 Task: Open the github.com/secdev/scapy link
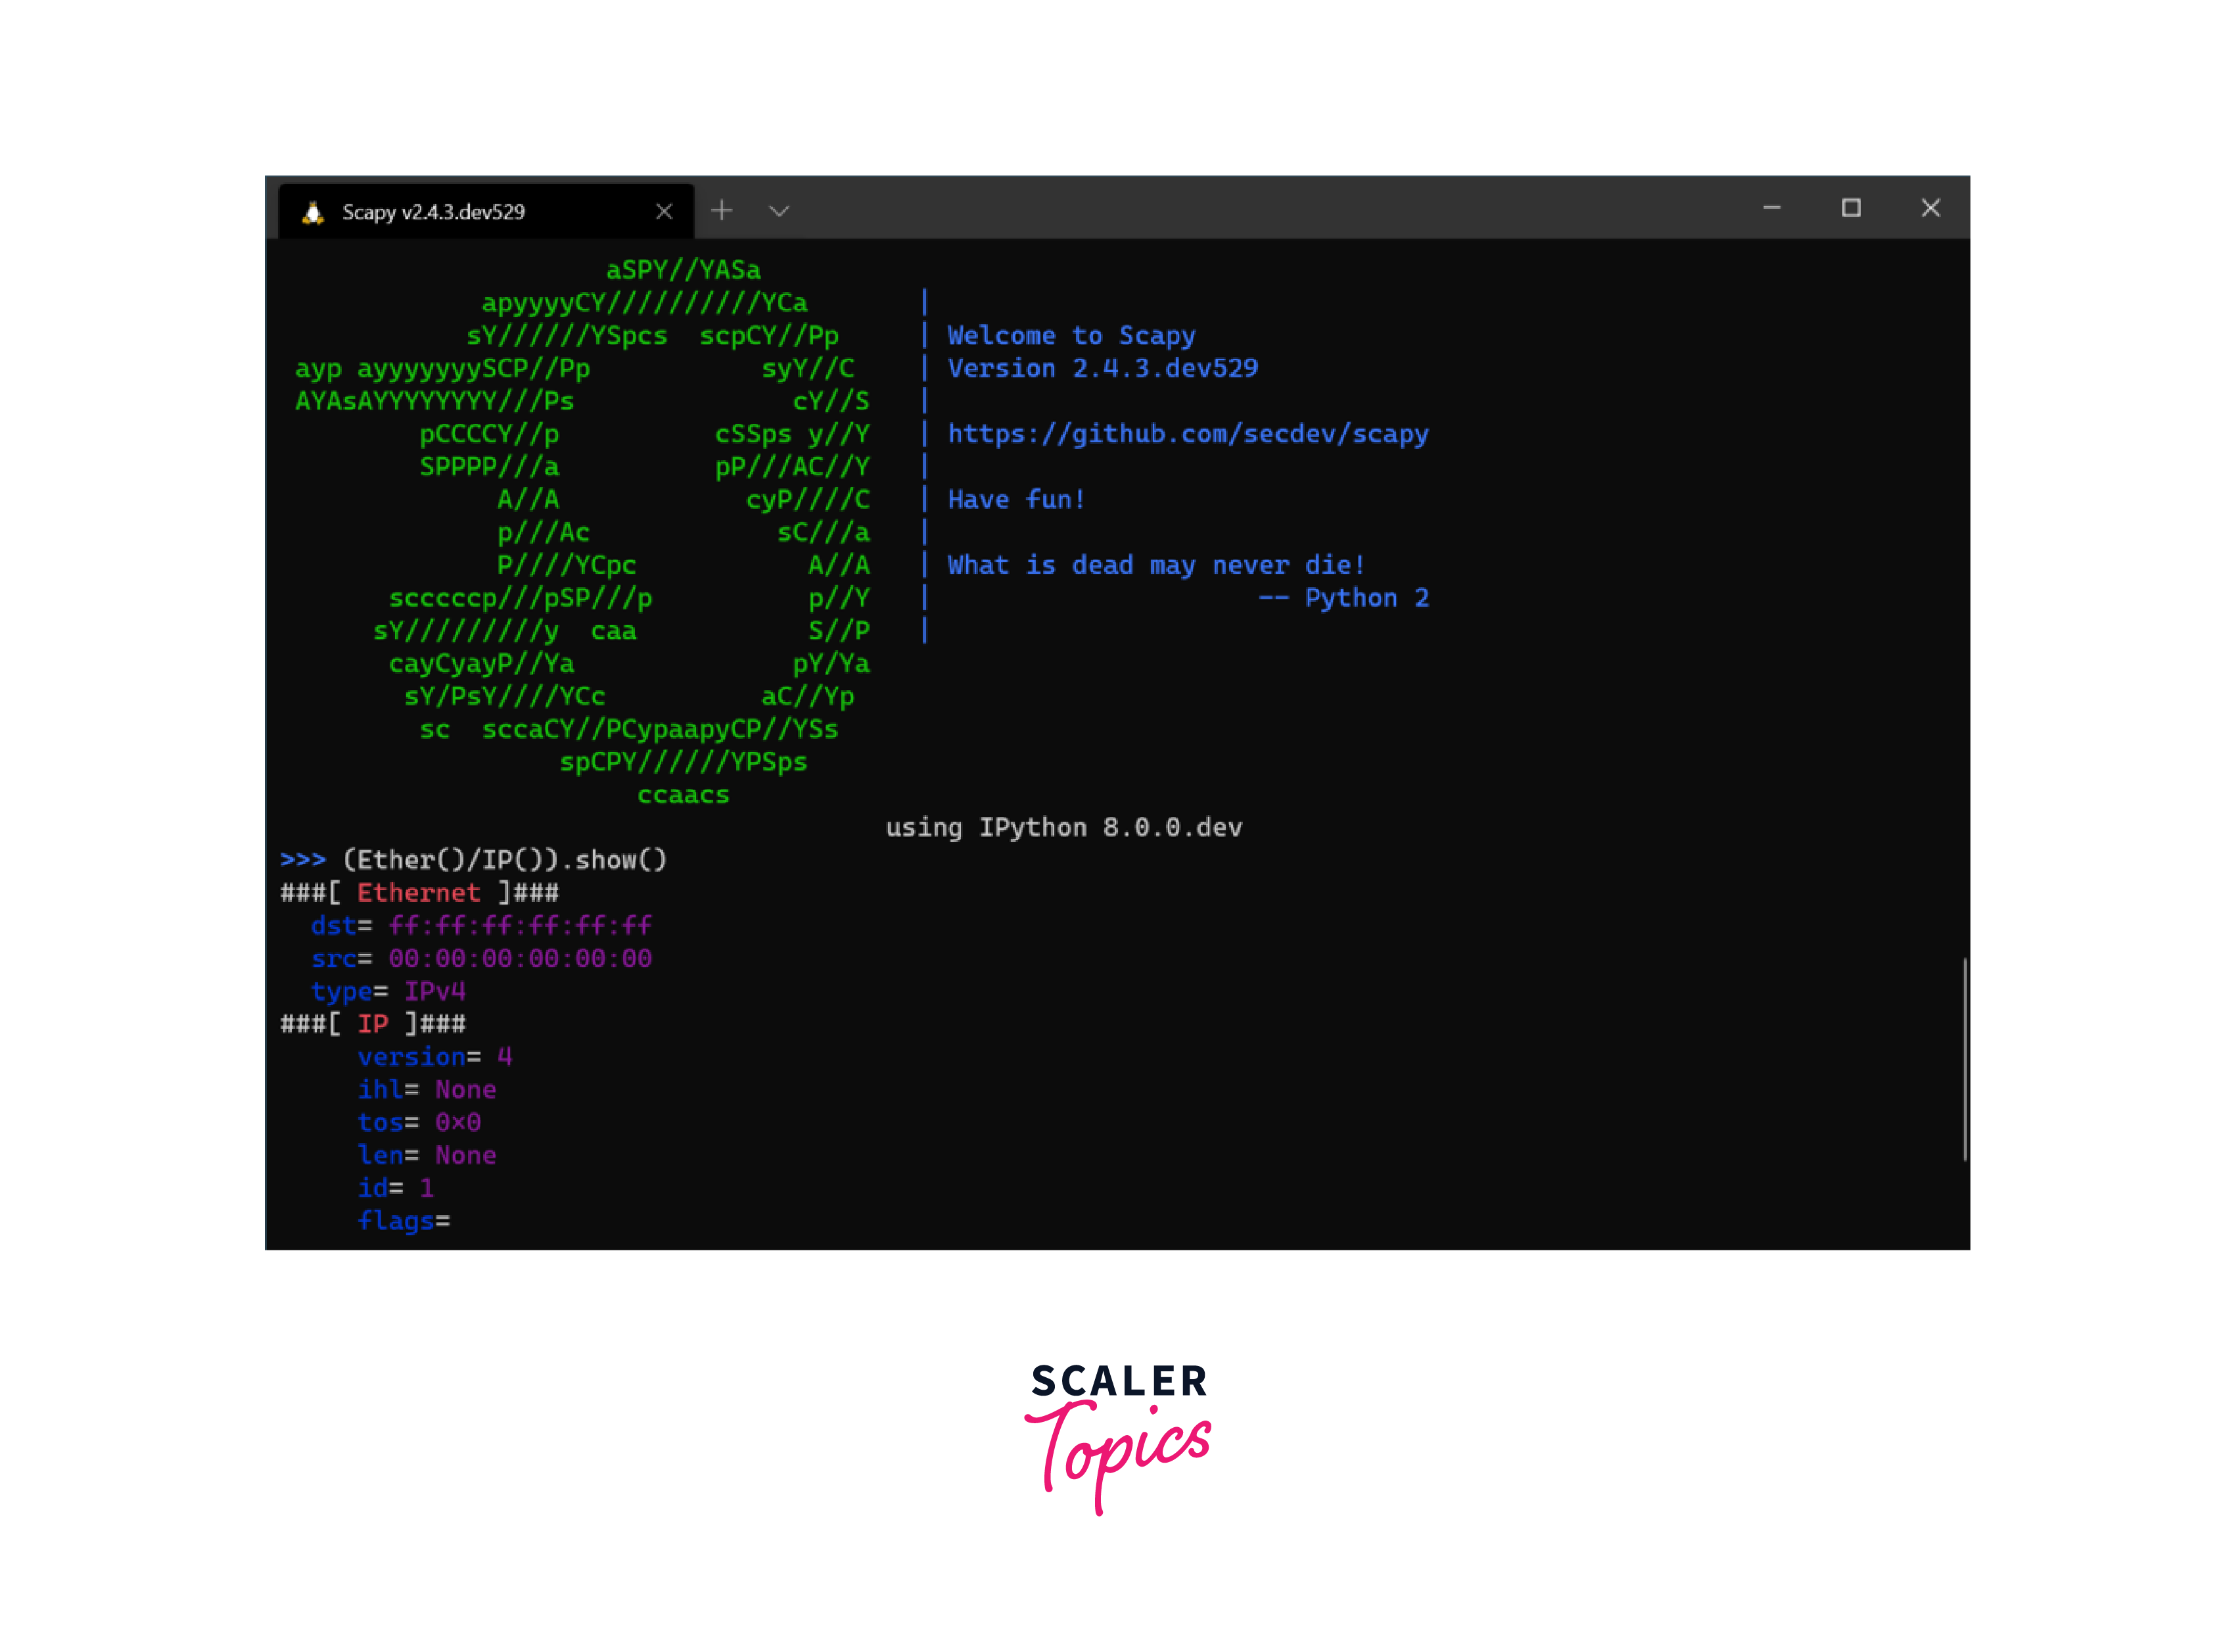click(x=1188, y=434)
